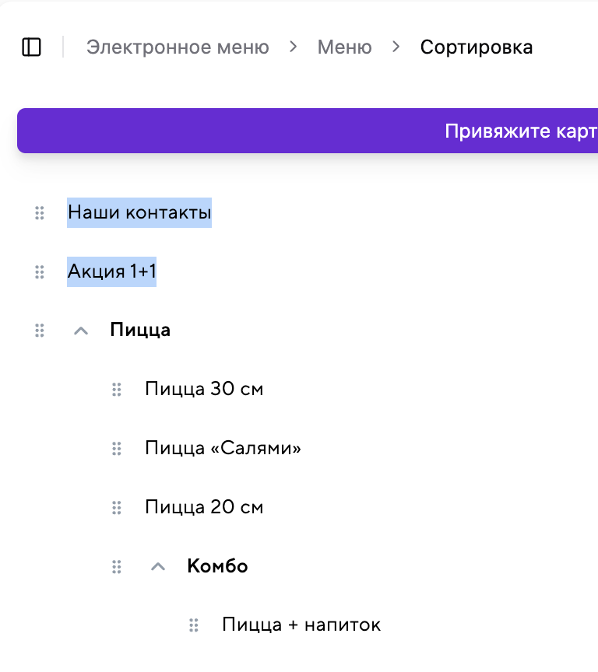Go to Меню breadcrumb link
This screenshot has height=672, width=598.
[344, 47]
